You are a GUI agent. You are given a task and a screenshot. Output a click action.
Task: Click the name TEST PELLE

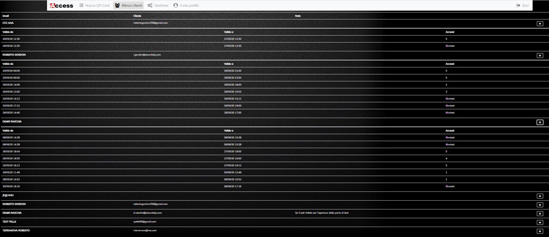pos(9,222)
